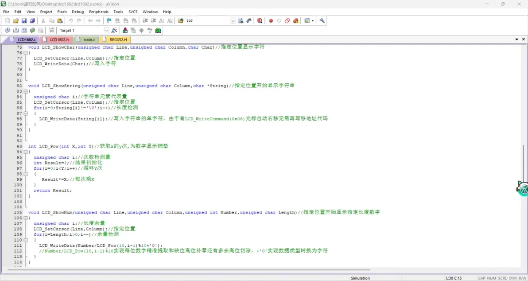Collapse the LCD_ShowString function block
This screenshot has height=281, width=528.
point(25,91)
